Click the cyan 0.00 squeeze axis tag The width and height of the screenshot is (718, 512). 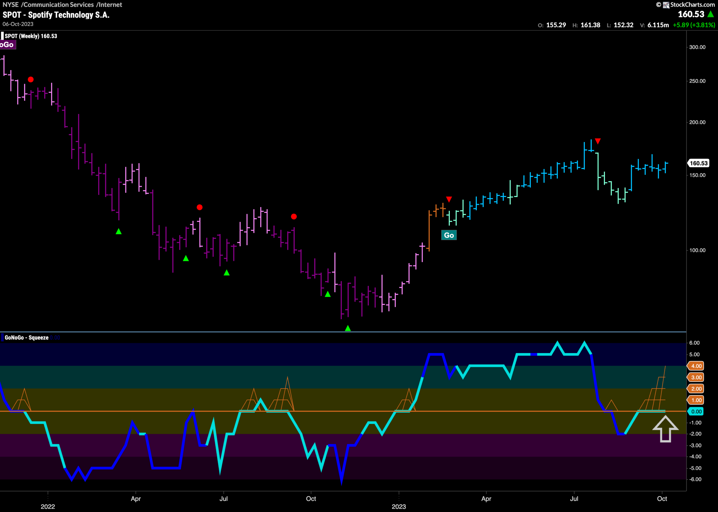[696, 411]
